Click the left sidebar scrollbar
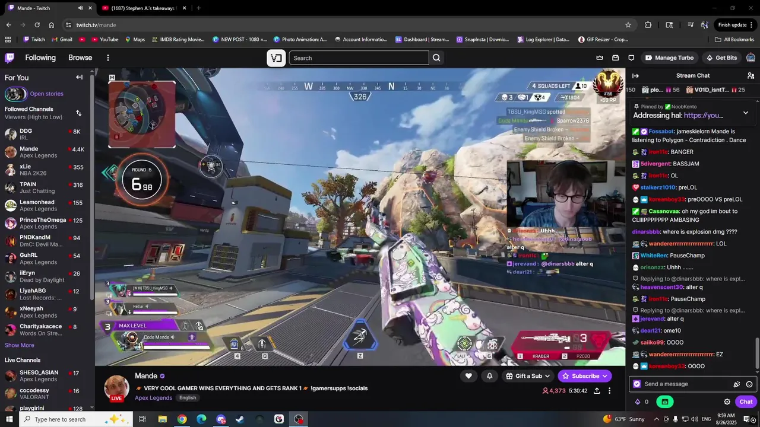This screenshot has width=760, height=427. click(92, 186)
